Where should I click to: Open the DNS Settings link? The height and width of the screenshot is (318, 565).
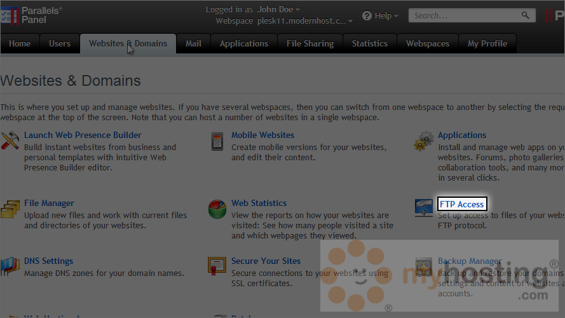(48, 261)
